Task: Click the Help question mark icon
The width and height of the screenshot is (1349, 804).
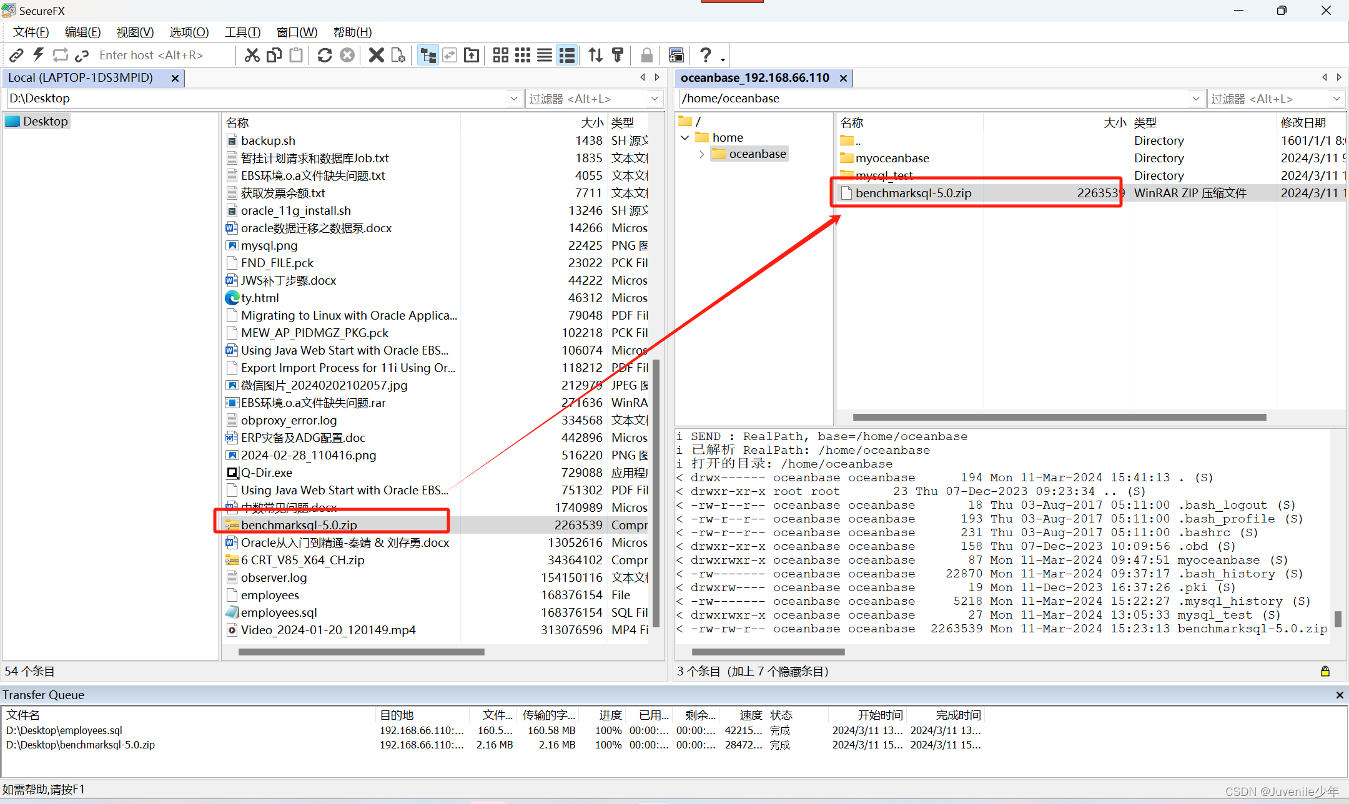Action: 706,56
